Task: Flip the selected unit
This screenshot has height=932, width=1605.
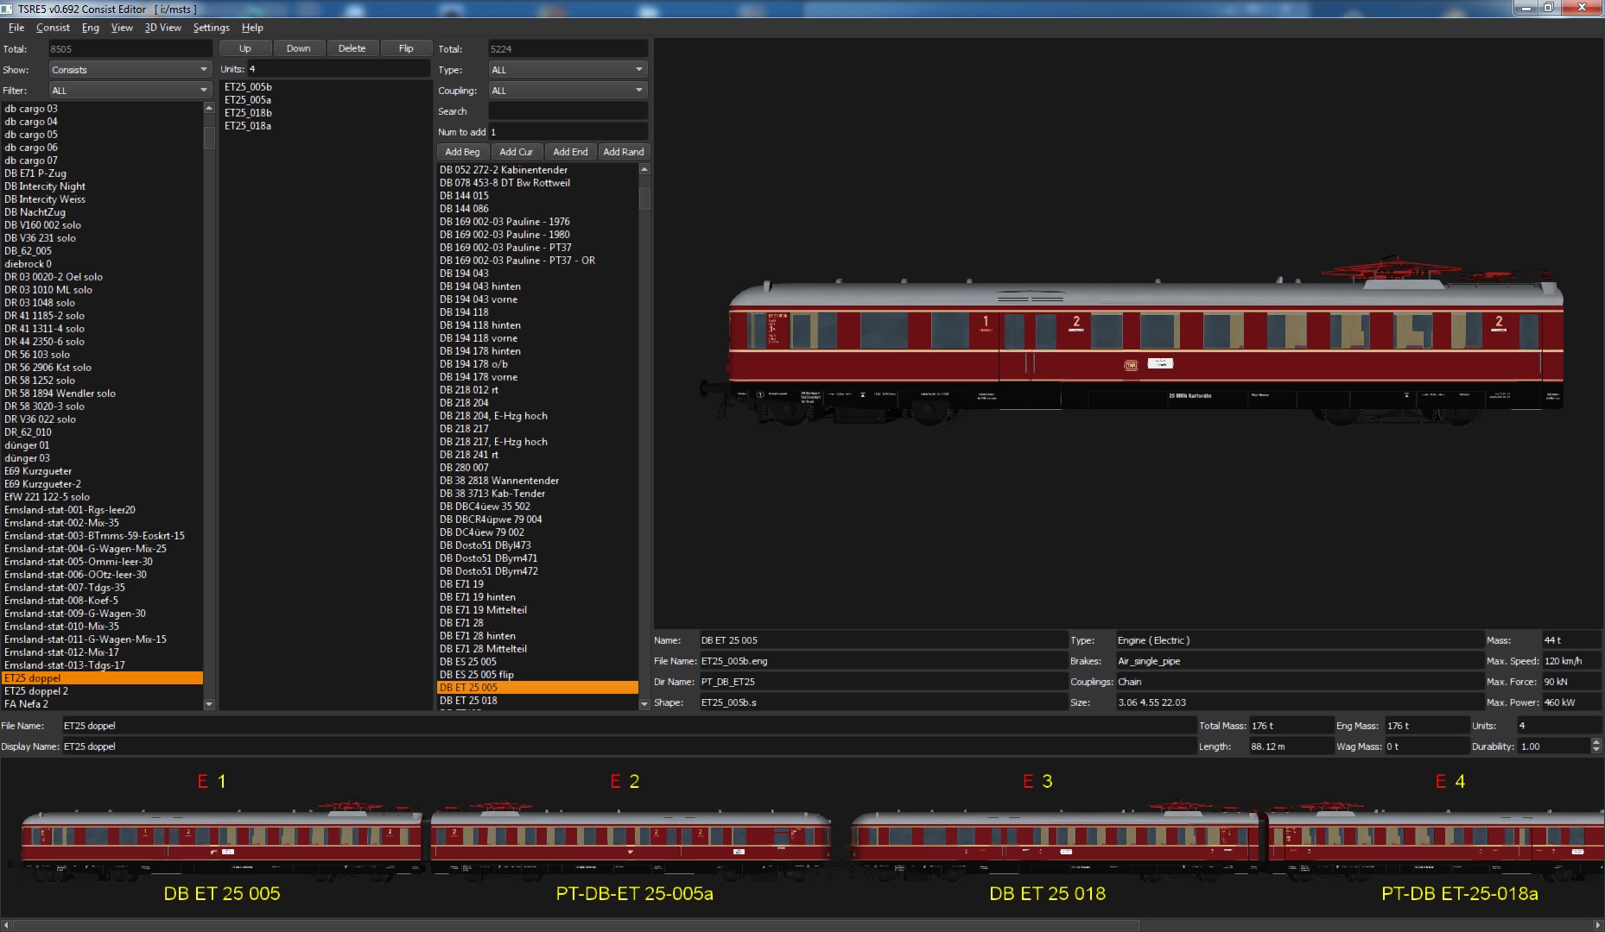Action: pyautogui.click(x=405, y=48)
